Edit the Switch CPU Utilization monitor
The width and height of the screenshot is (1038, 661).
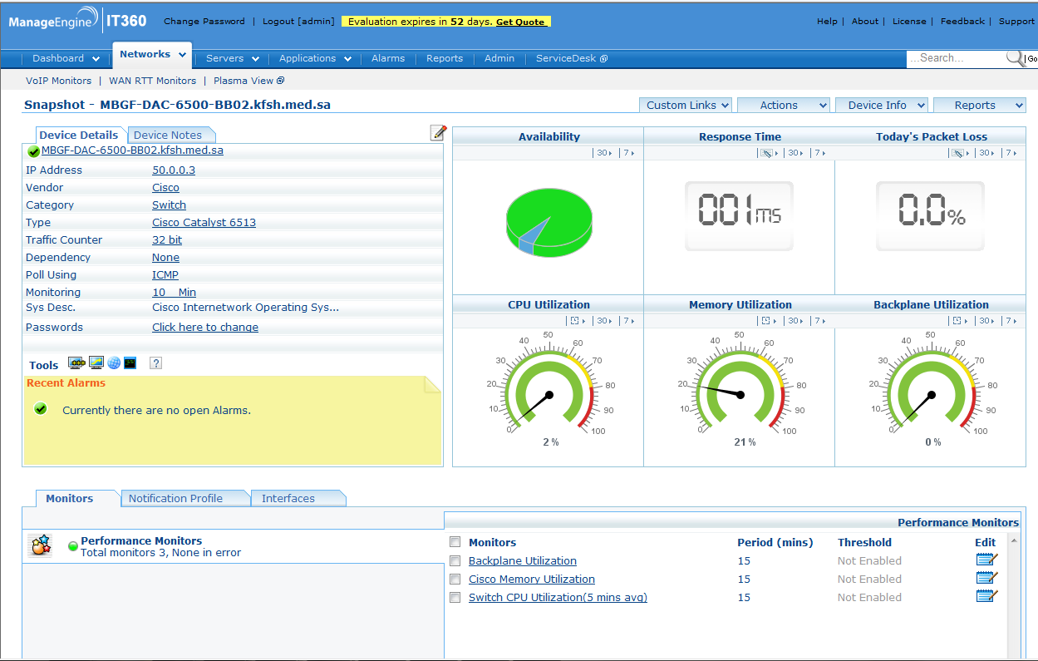coord(986,596)
